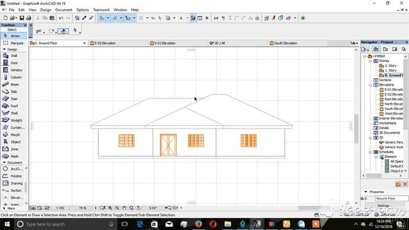Open the Design menu
409x230 pixels.
45,10
